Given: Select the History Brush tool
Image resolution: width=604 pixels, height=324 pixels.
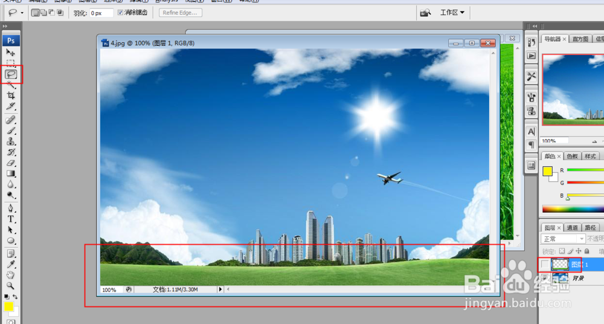Looking at the screenshot, I should (x=10, y=152).
